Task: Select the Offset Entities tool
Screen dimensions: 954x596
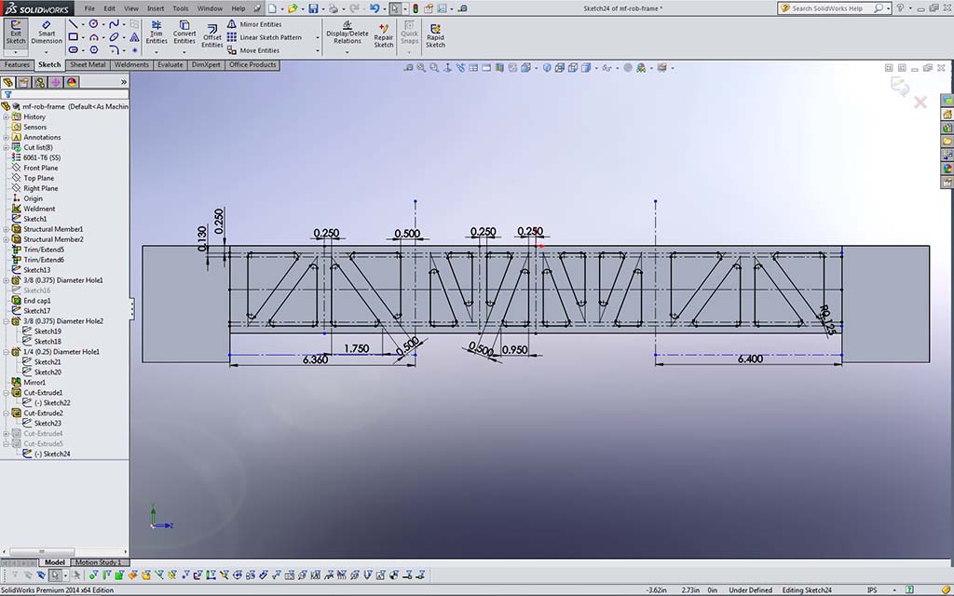Action: [212, 34]
